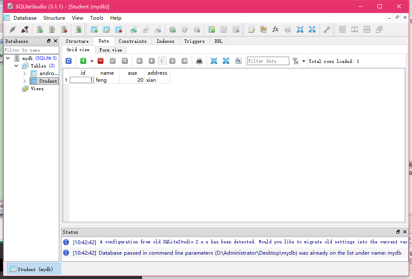The height and width of the screenshot is (279, 412).
Task: Collapse the Tables (2) node
Action: click(x=16, y=65)
